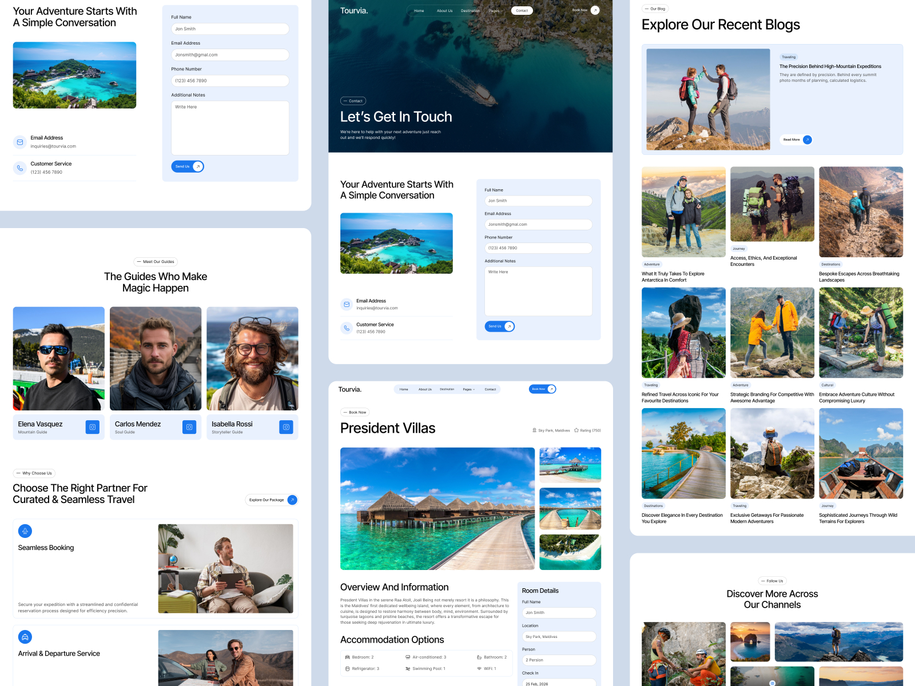This screenshot has height=686, width=915.
Task: Open the Check In date field
Action: pos(559,683)
